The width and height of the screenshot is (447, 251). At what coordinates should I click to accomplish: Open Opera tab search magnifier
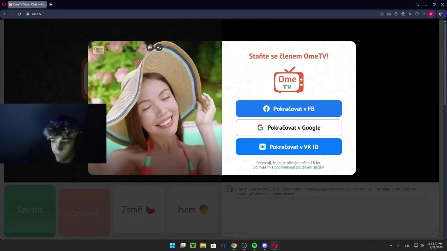(417, 5)
